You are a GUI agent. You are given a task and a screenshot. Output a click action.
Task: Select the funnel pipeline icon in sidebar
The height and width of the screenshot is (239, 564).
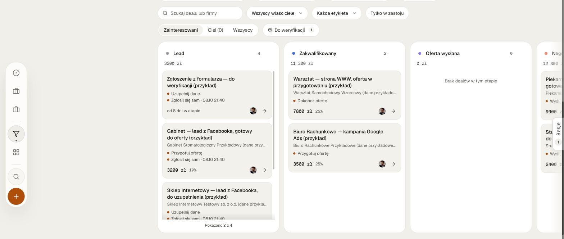16,134
